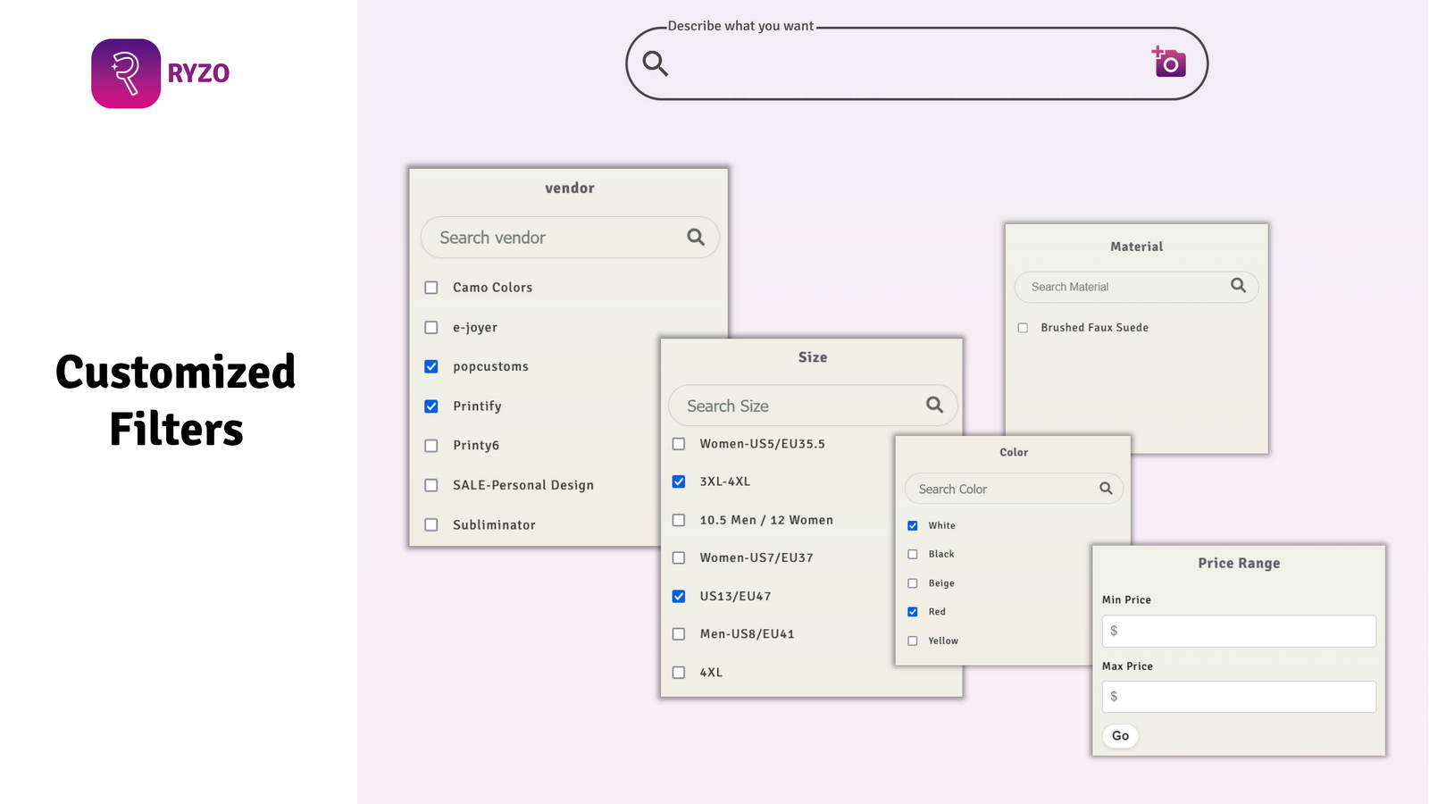The width and height of the screenshot is (1429, 804).
Task: Click the Search Size text field
Action: pos(795,406)
